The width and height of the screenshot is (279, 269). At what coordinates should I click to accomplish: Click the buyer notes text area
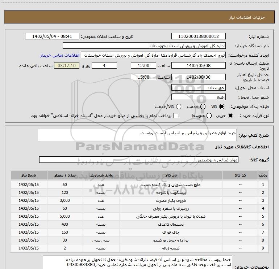tap(138, 263)
